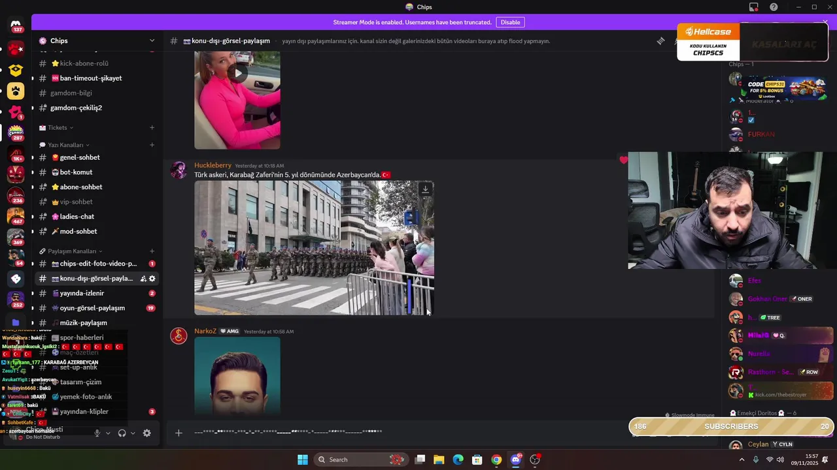Select member FURKAN in member list
The height and width of the screenshot is (470, 837).
761,134
